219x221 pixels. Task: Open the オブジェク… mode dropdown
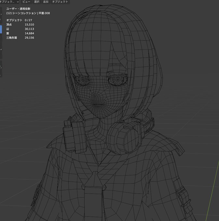pyautogui.click(x=9, y=2)
